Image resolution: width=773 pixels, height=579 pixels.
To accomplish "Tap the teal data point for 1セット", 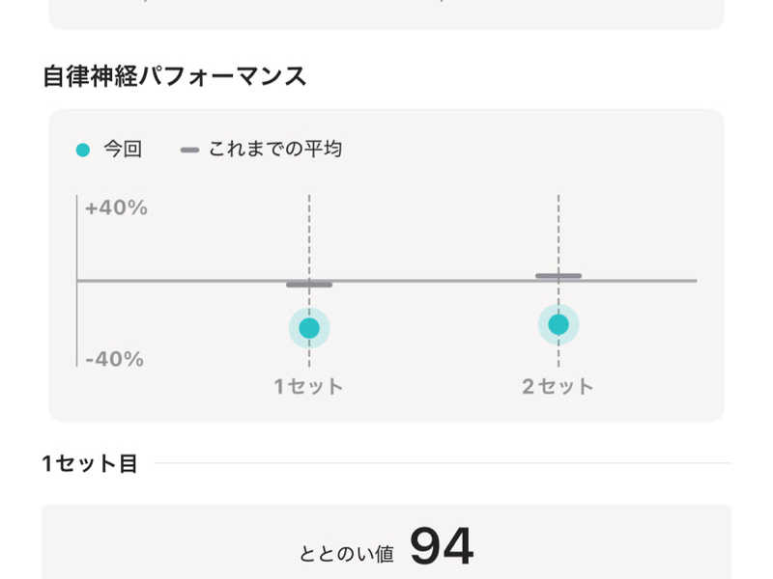I will pos(309,328).
